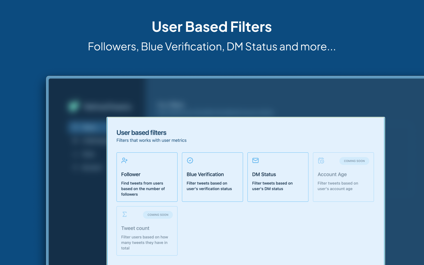Select the verified badge icon on Blue Verification card

190,160
